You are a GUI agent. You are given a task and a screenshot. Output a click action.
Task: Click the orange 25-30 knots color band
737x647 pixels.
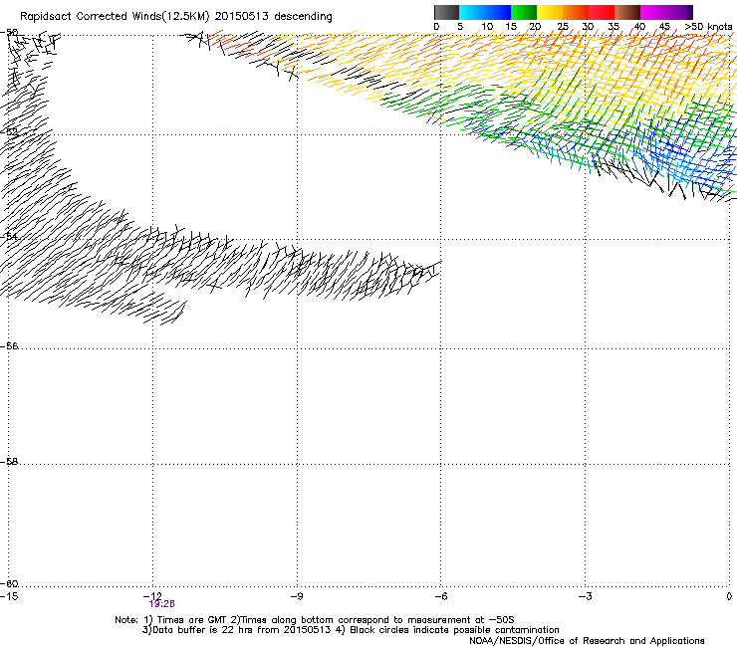pos(576,12)
